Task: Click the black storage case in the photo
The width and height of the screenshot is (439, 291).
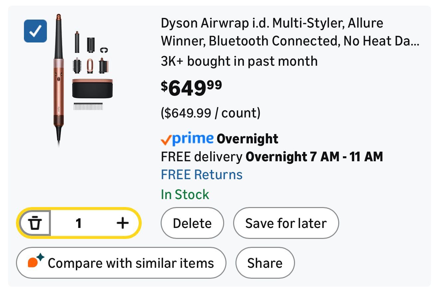Action: tap(92, 88)
